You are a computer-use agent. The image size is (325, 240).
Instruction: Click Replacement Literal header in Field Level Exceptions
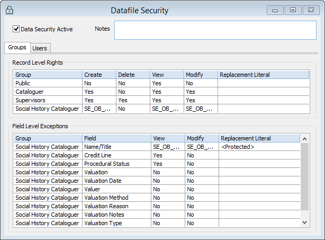[259, 138]
